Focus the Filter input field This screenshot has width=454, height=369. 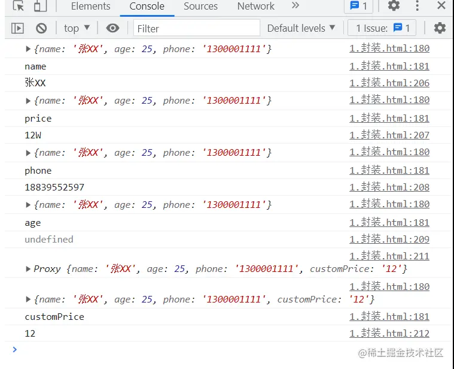(x=197, y=28)
